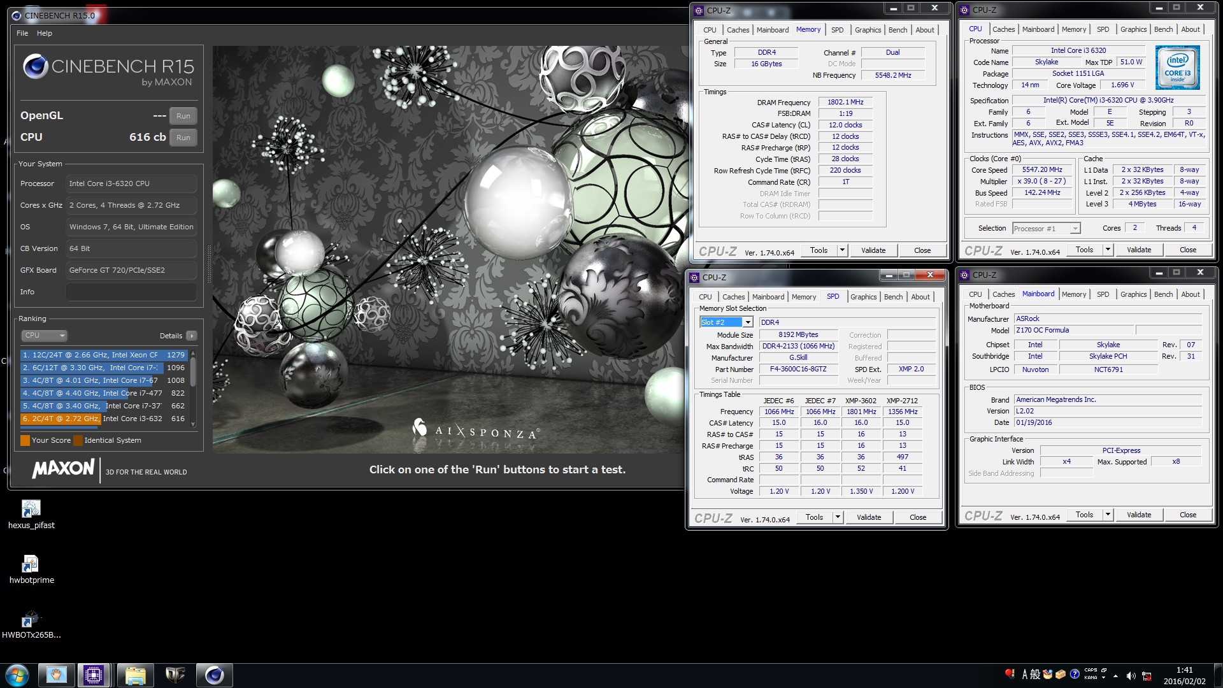Screen dimensions: 1223x688
Task: Click the CPU-Z SPD window title bar icon
Action: [694, 277]
